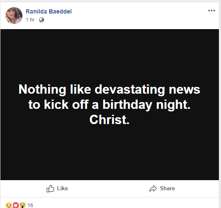The height and width of the screenshot is (208, 221).
Task: Click empty black area above post text
Action: (x=110, y=56)
